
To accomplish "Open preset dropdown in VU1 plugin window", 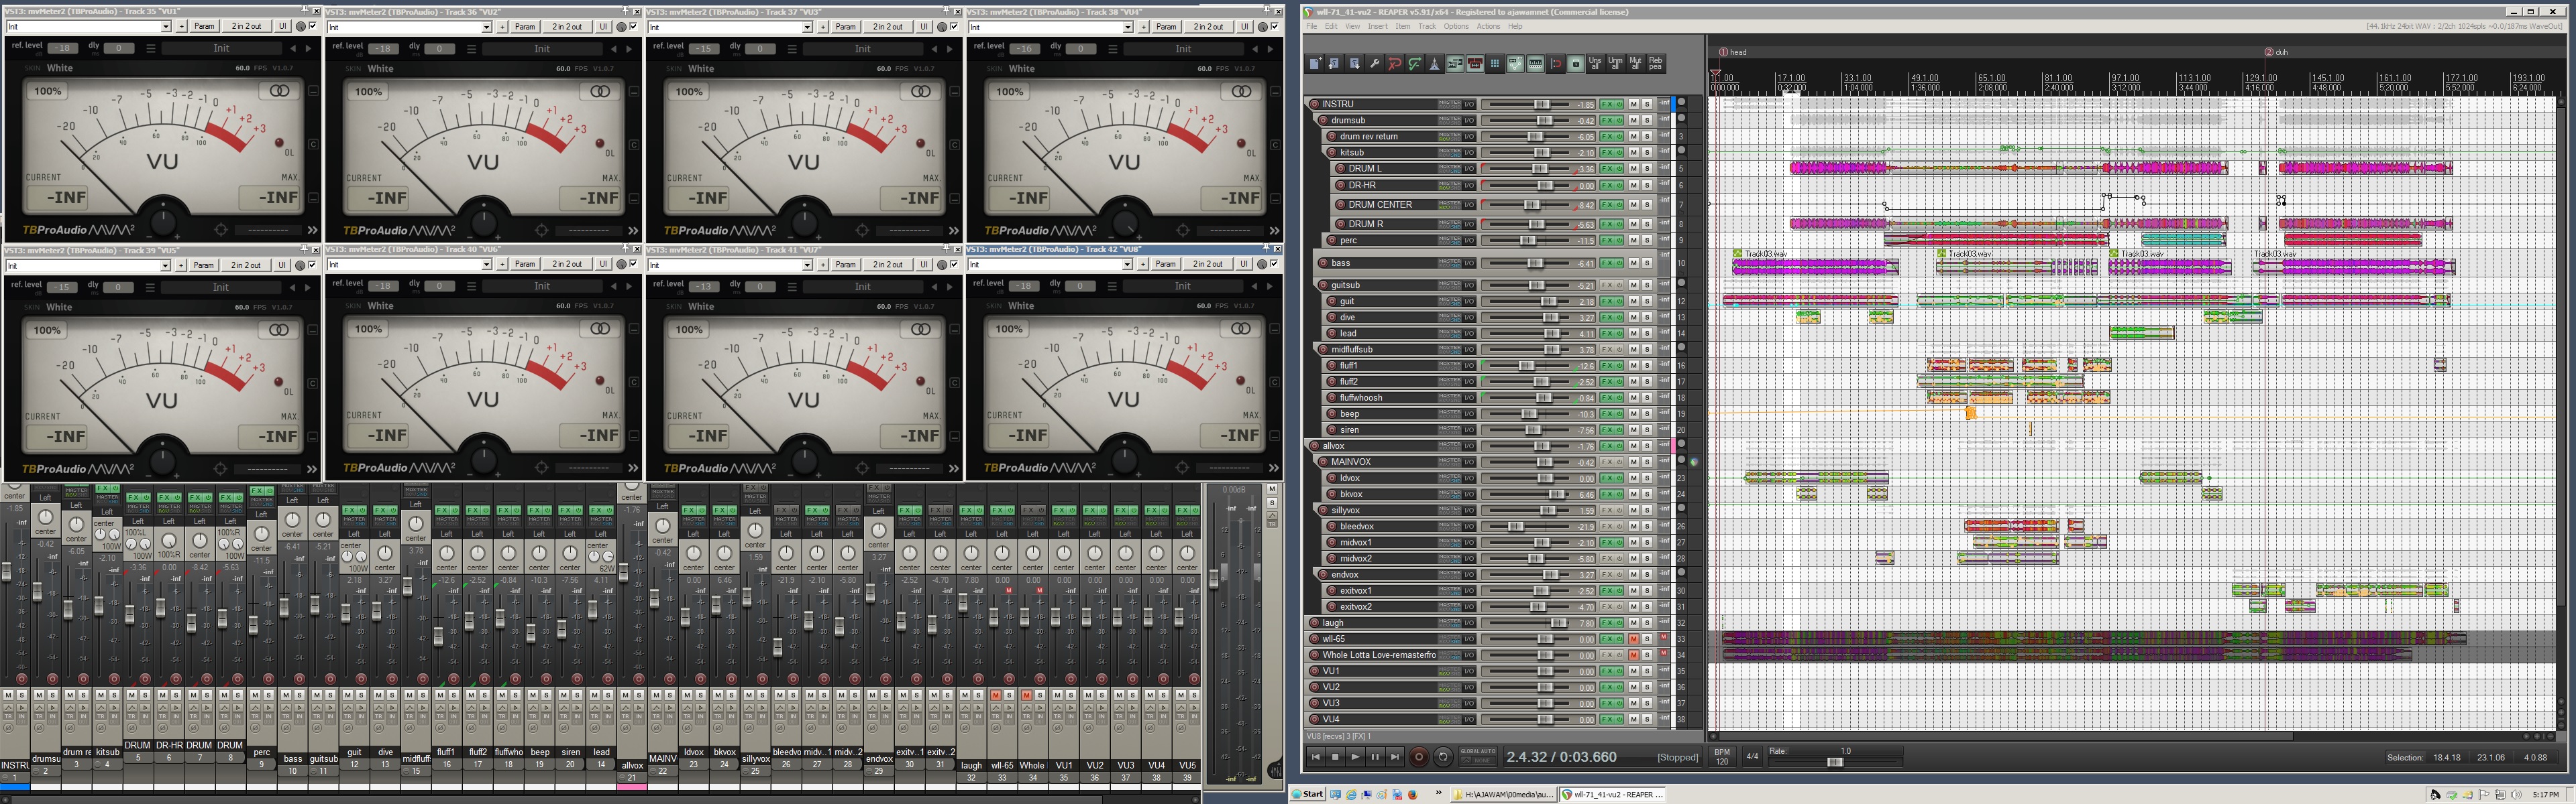I will 165,26.
